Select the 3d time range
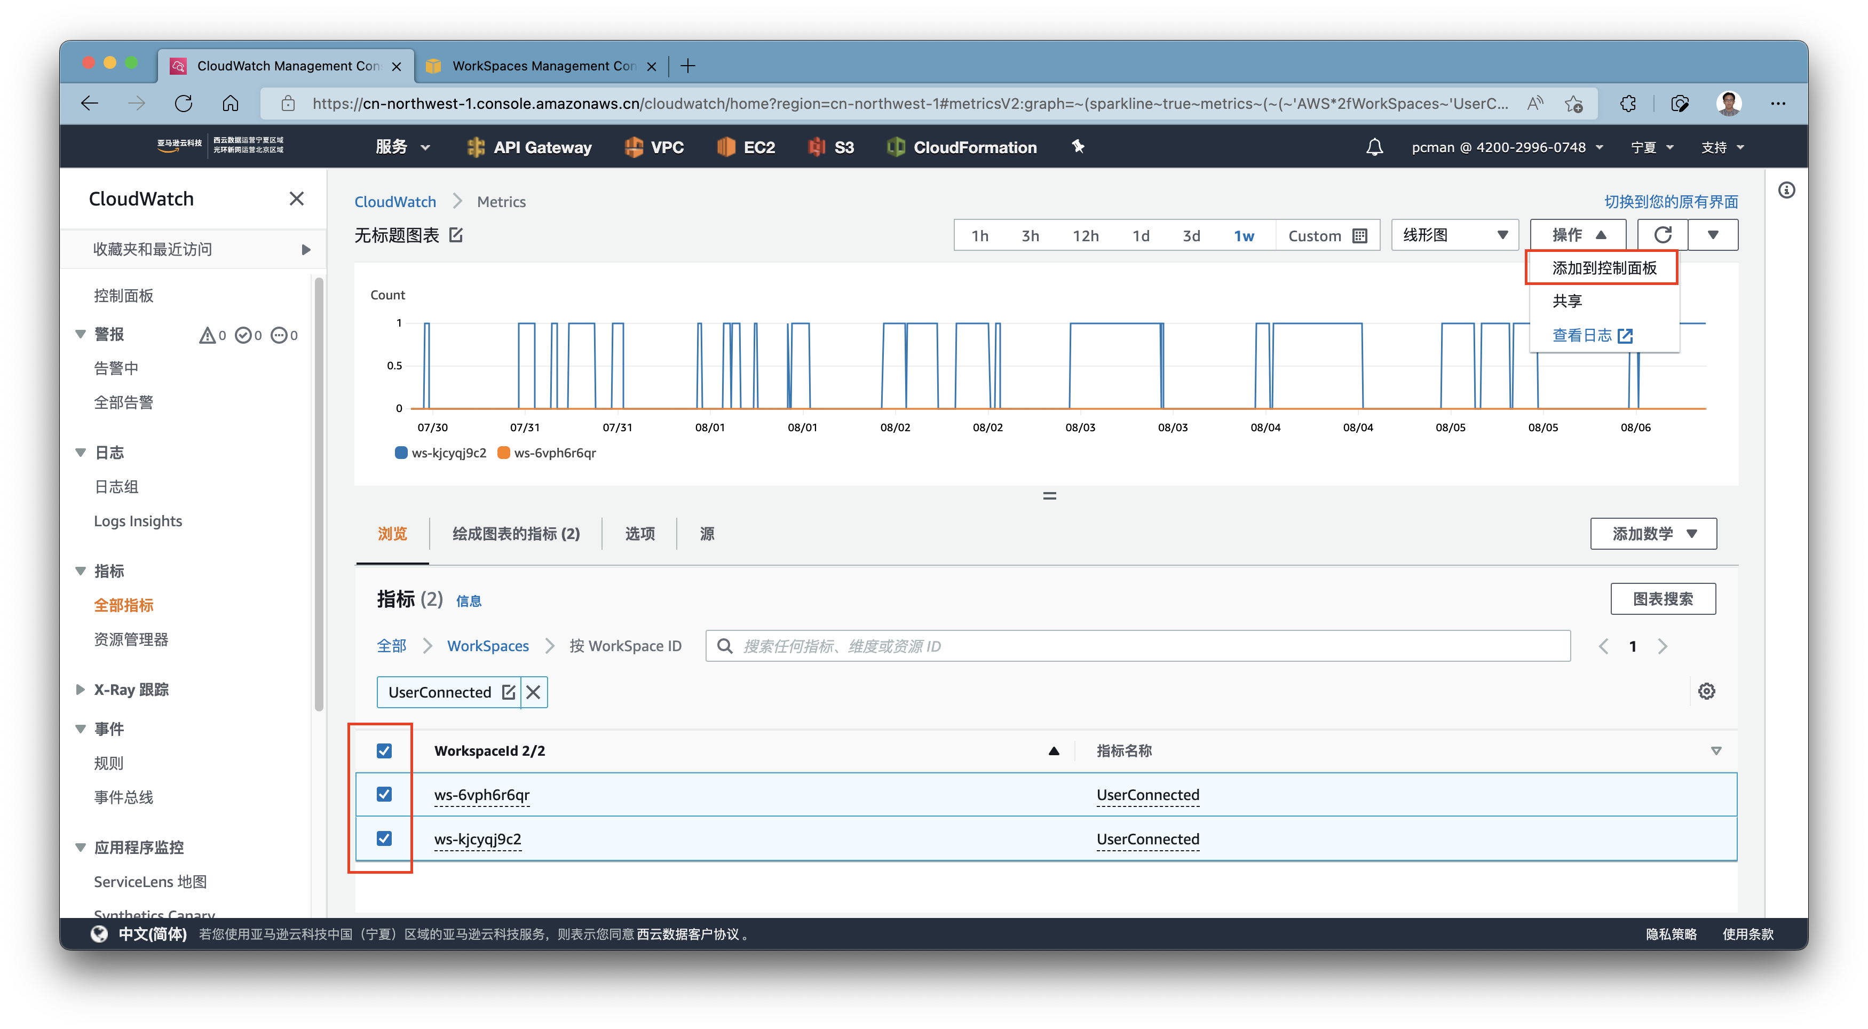 click(1191, 236)
